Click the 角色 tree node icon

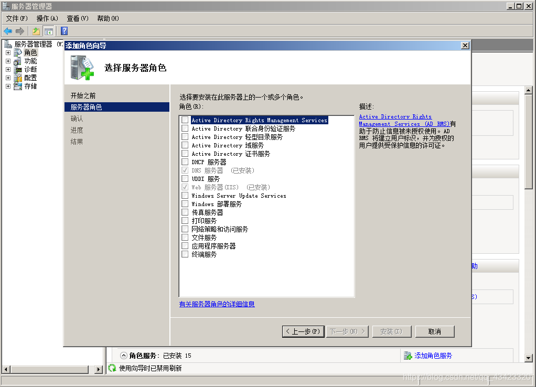tap(18, 52)
